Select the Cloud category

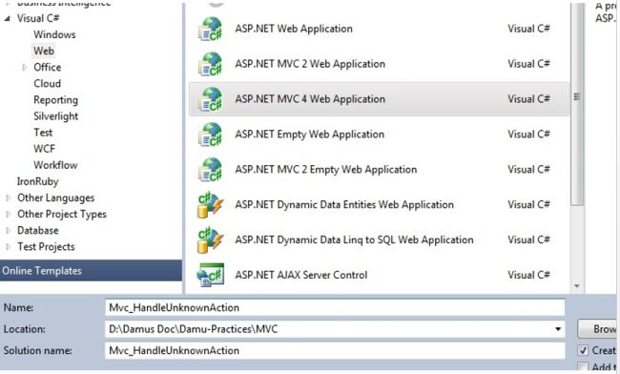pos(48,83)
